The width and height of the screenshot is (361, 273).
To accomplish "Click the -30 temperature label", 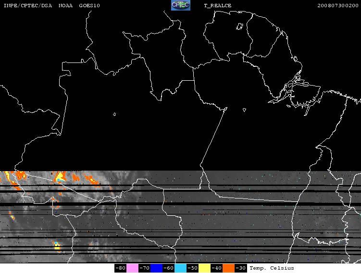I will pos(240,268).
